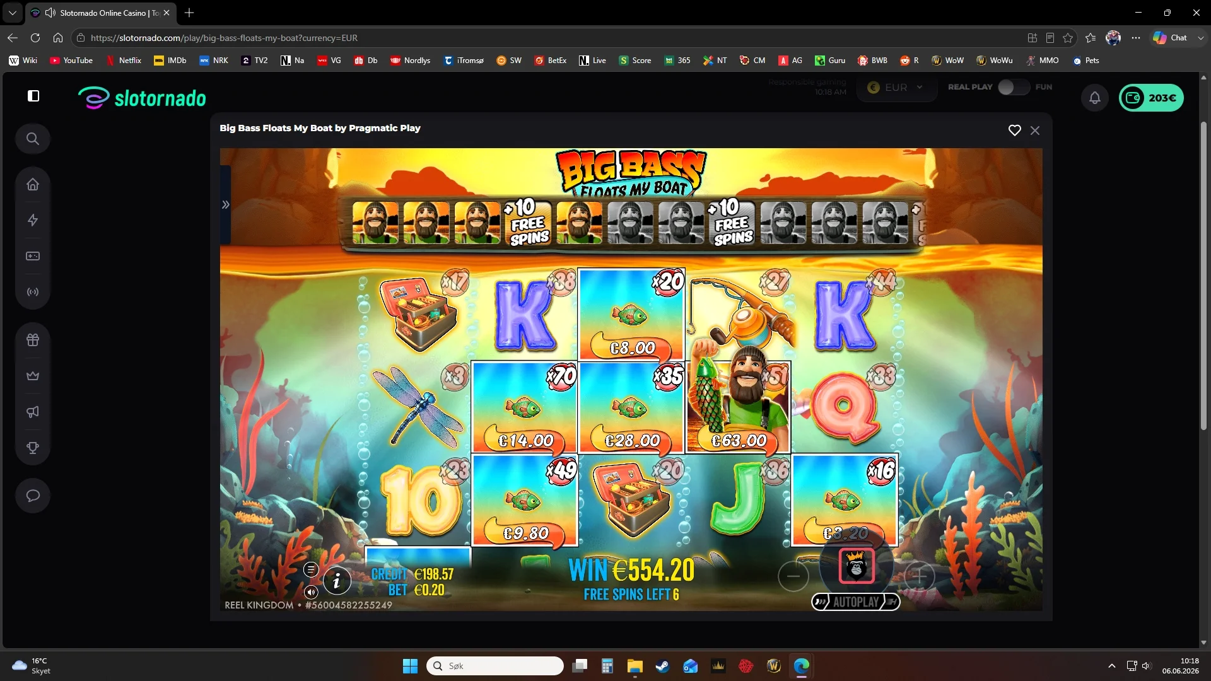Open the Copilot Chat button
Viewport: 1211px width, 681px height.
point(1171,38)
